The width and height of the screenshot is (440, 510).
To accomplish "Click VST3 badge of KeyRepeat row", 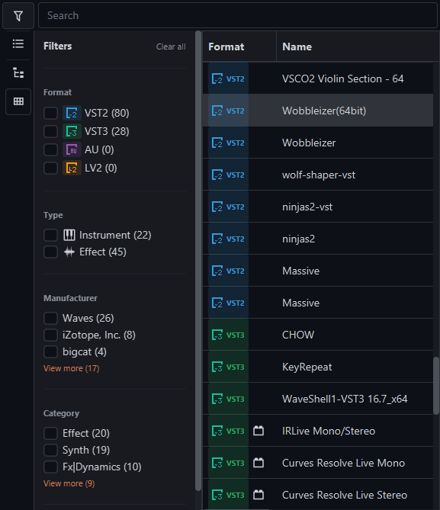I will point(228,367).
